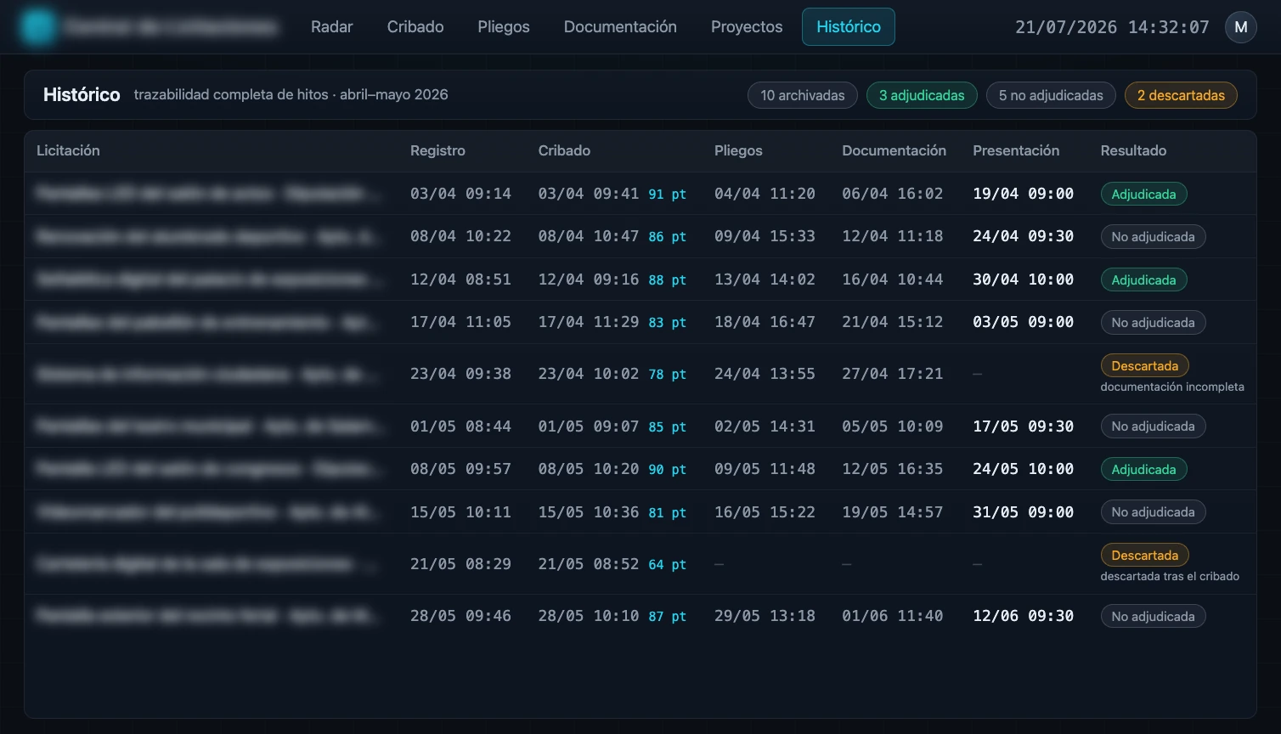The width and height of the screenshot is (1281, 734).
Task: Select the 5 no adjudicadas pill
Action: (x=1051, y=95)
